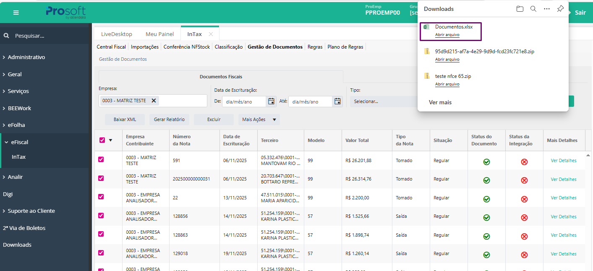Open more options ellipsis in Downloads panel
Image resolution: width=593 pixels, height=271 pixels.
point(546,9)
